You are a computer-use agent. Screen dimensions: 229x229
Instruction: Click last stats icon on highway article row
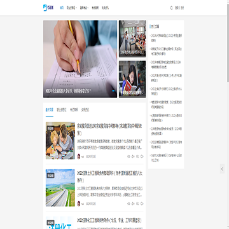(142, 204)
